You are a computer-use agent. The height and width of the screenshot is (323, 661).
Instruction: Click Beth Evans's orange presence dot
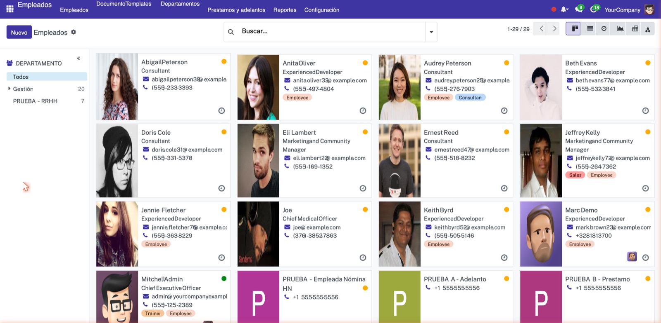pyautogui.click(x=648, y=63)
